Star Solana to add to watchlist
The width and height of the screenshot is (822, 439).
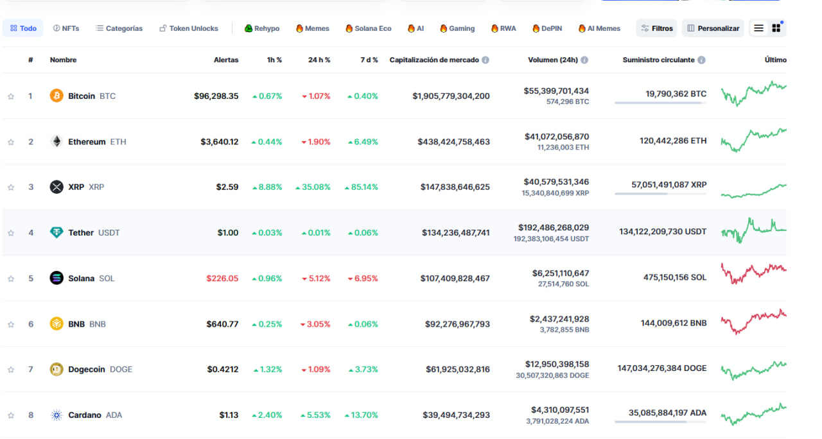(11, 279)
